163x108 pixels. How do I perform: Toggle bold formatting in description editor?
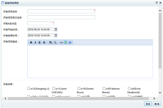coord(31,42)
